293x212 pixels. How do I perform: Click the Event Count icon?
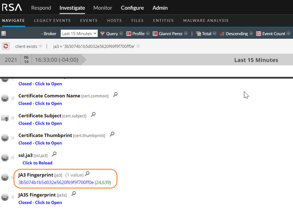click(x=258, y=34)
